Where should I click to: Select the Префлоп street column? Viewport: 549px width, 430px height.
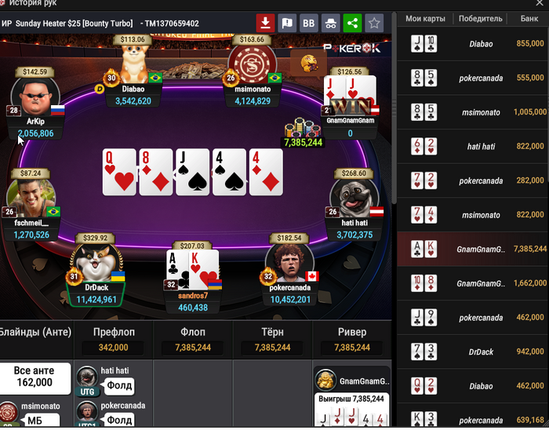pos(114,339)
